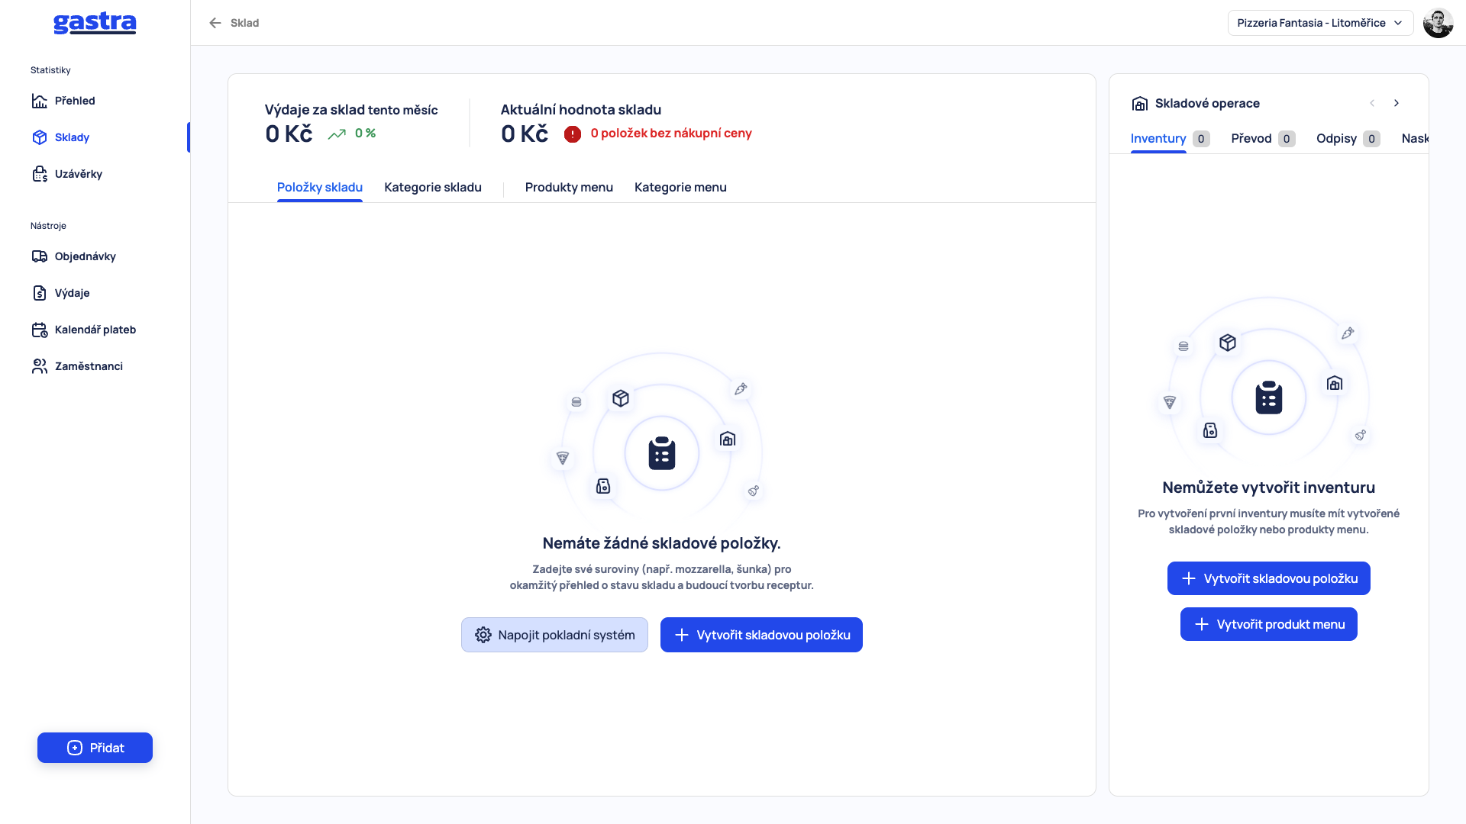Open the Kalendář plateb calendar icon
1466x824 pixels.
click(x=40, y=330)
